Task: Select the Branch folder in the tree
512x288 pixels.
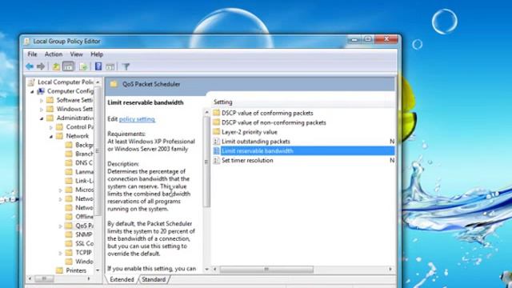Action: point(79,154)
